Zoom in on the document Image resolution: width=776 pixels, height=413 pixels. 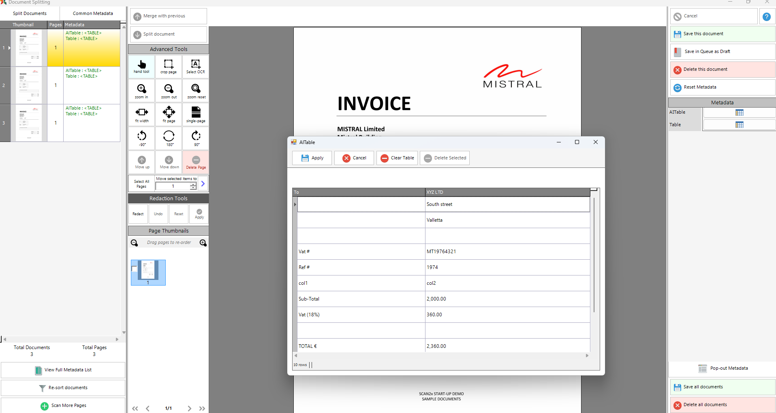pyautogui.click(x=141, y=91)
